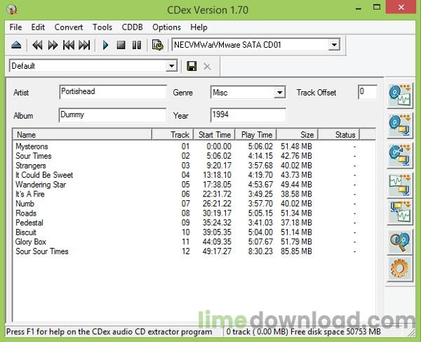Image resolution: width=421 pixels, height=342 pixels.
Task: Open the CDex configuration toolbar icon
Action: tap(158, 45)
